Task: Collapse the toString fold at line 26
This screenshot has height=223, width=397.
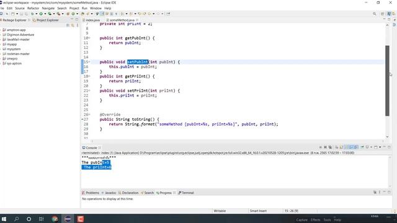Action: [x=89, y=115]
